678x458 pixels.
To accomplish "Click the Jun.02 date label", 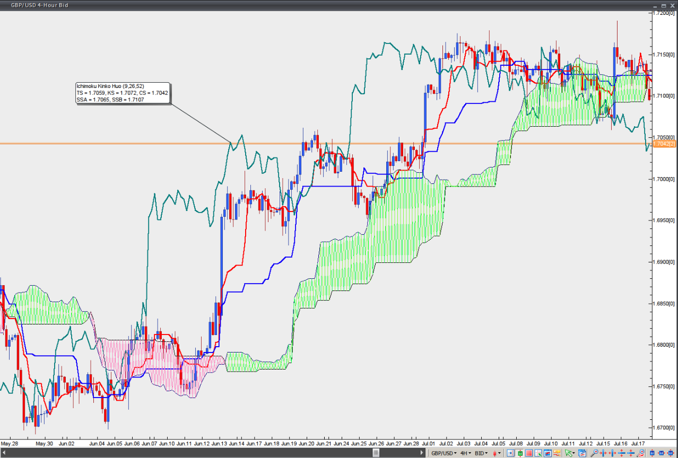I will [x=67, y=443].
